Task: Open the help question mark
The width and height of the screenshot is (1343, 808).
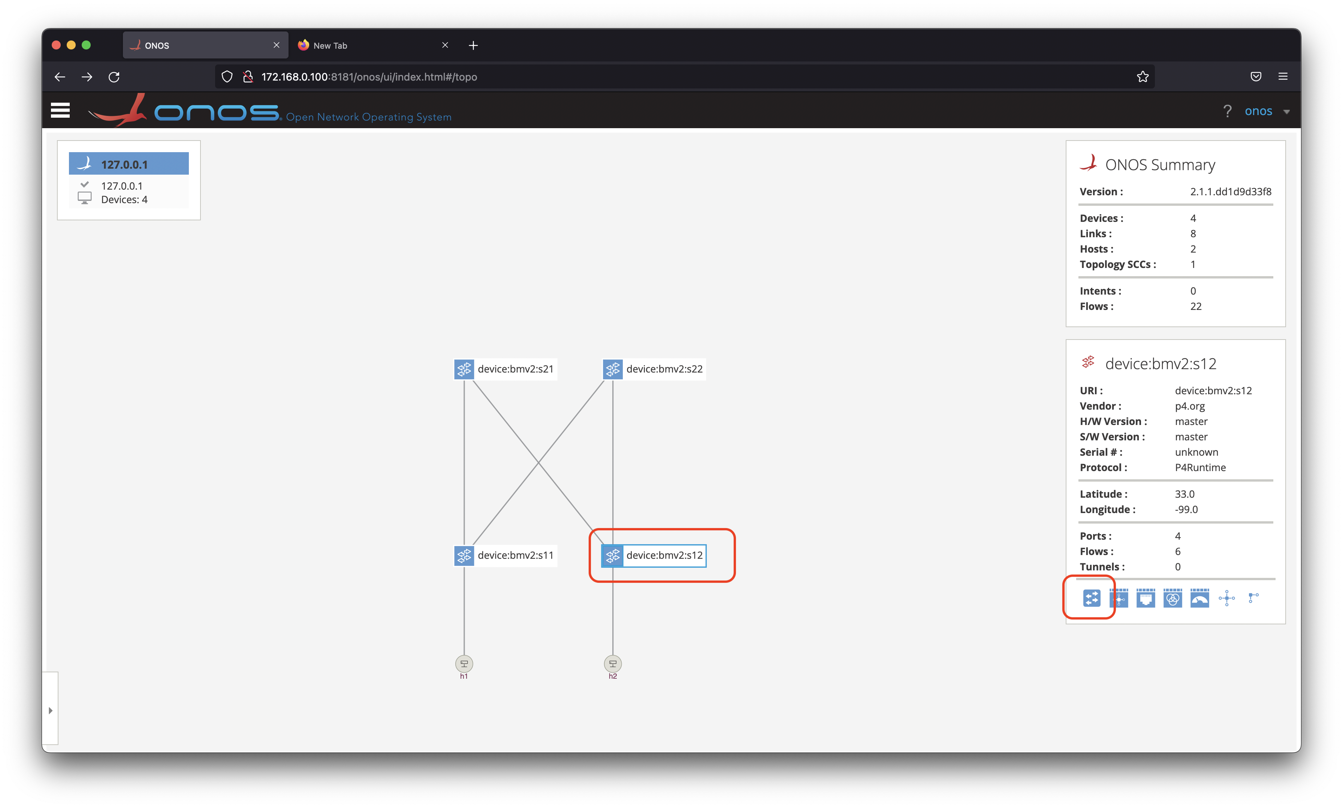Action: point(1227,111)
